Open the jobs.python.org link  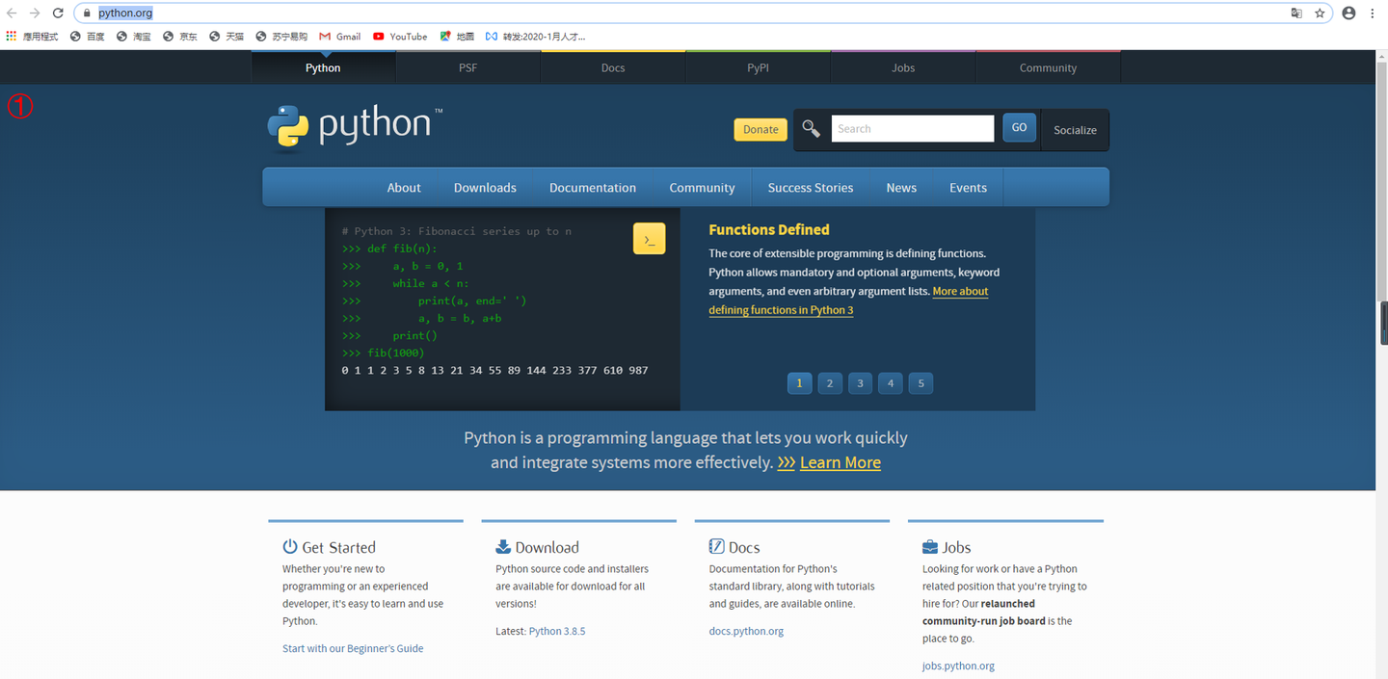pos(958,666)
